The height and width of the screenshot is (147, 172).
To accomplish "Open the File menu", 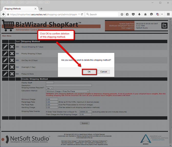I will (3, 2).
